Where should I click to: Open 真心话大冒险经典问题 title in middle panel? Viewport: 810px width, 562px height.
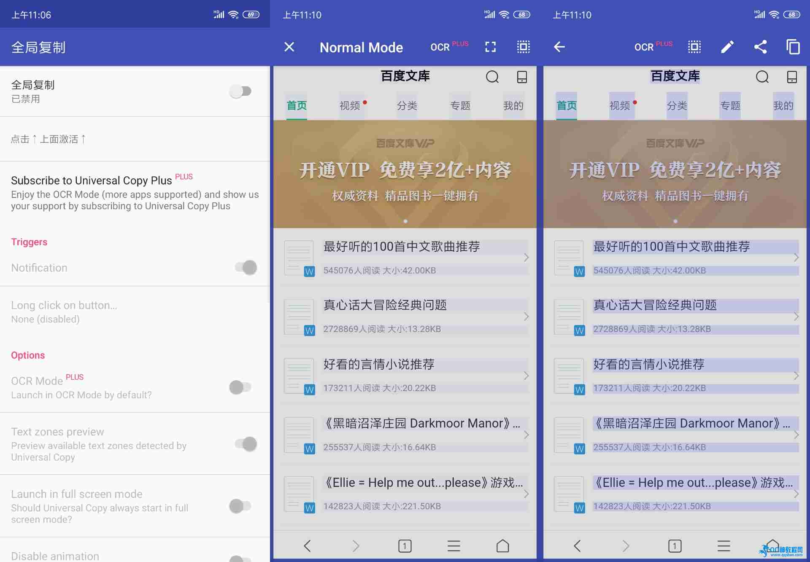[x=385, y=305]
